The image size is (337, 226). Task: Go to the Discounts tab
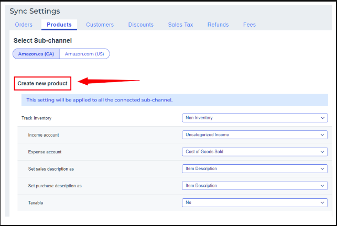click(x=140, y=25)
